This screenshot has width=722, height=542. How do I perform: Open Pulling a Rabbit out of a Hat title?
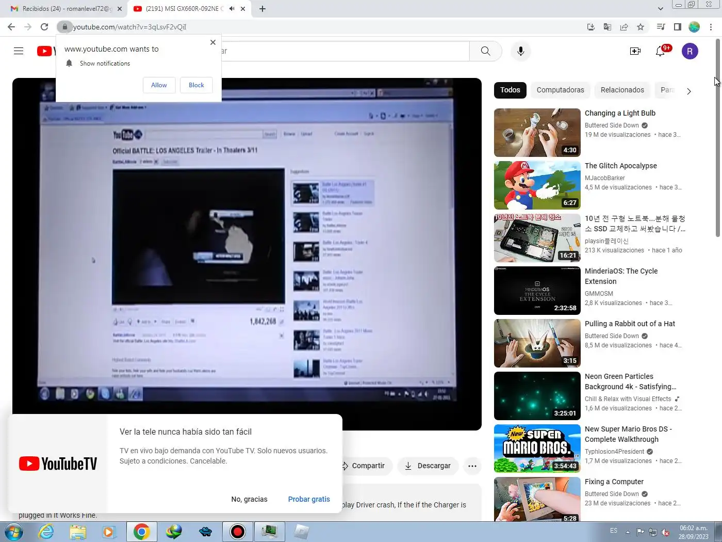pyautogui.click(x=630, y=324)
